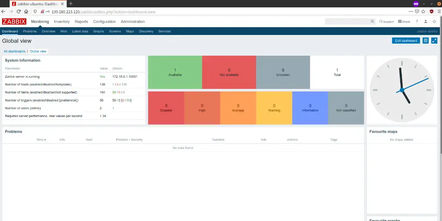Open the Latest data submenu tab

(80, 31)
